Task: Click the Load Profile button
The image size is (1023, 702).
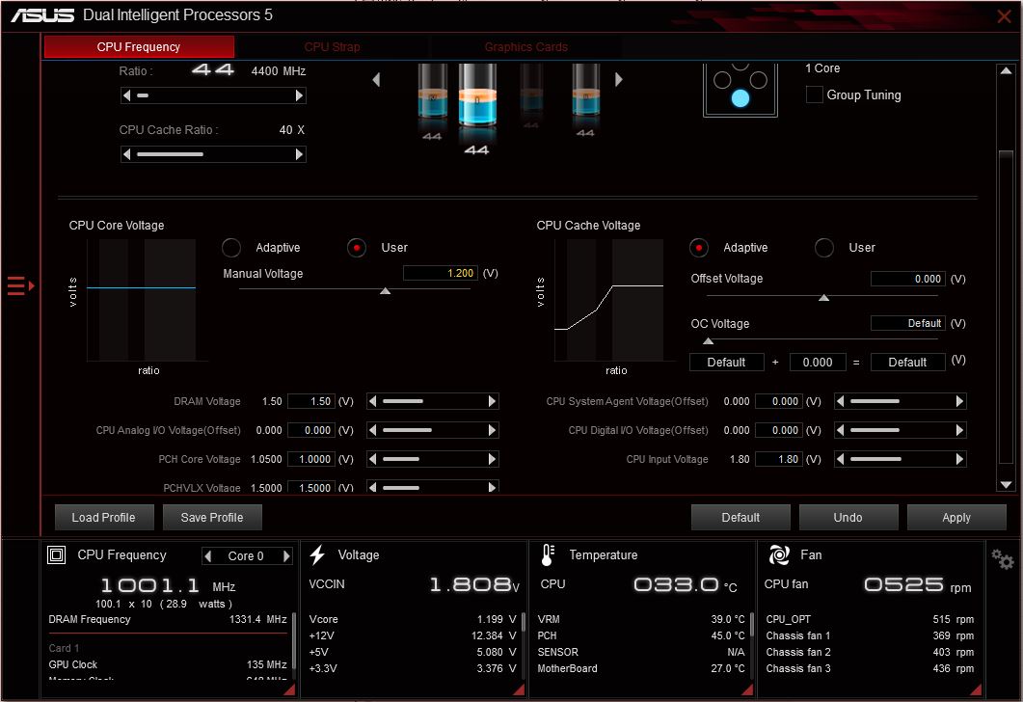Action: click(x=104, y=518)
